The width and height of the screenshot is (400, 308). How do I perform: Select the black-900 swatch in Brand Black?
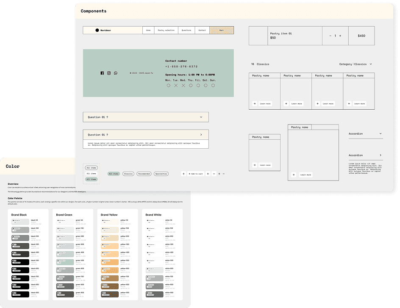20,294
